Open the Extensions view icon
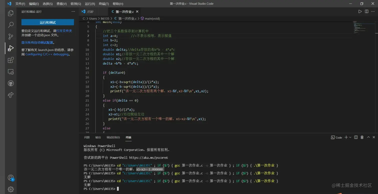The image size is (378, 194). pos(11,60)
